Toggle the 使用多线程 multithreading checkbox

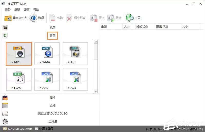tap(37, 129)
